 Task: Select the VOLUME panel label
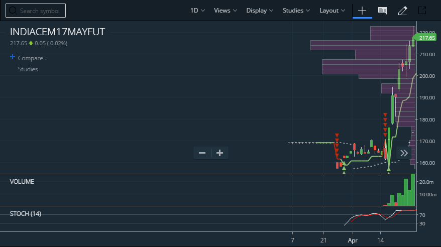tap(22, 182)
